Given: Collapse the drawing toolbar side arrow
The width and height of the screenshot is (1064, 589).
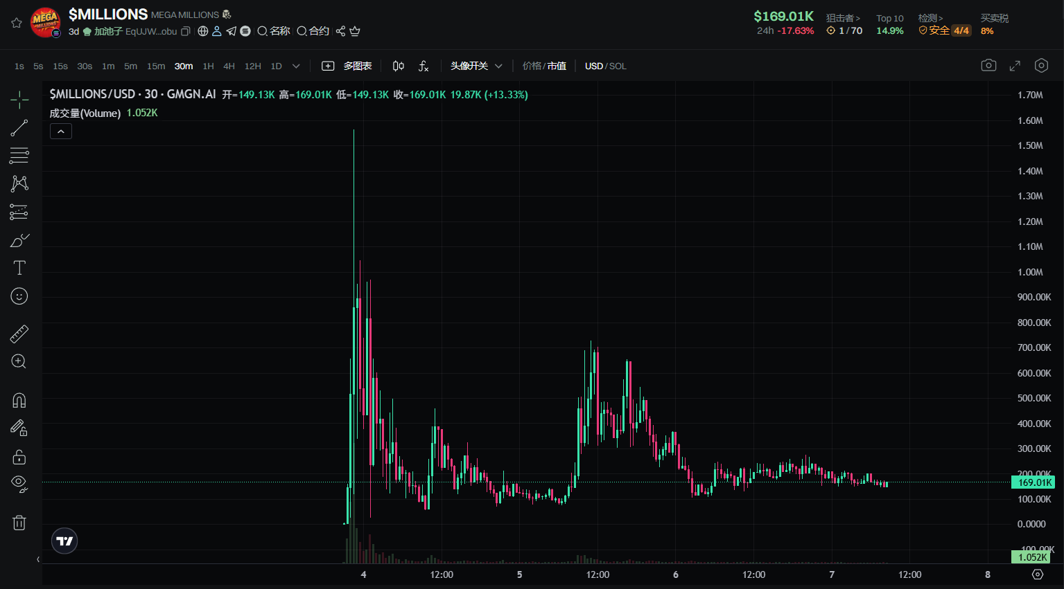Looking at the screenshot, I should coord(38,559).
